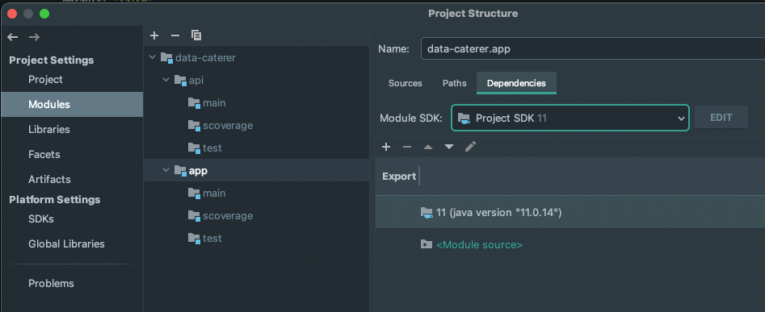The width and height of the screenshot is (765, 312).
Task: Click the module Name input field
Action: (593, 48)
